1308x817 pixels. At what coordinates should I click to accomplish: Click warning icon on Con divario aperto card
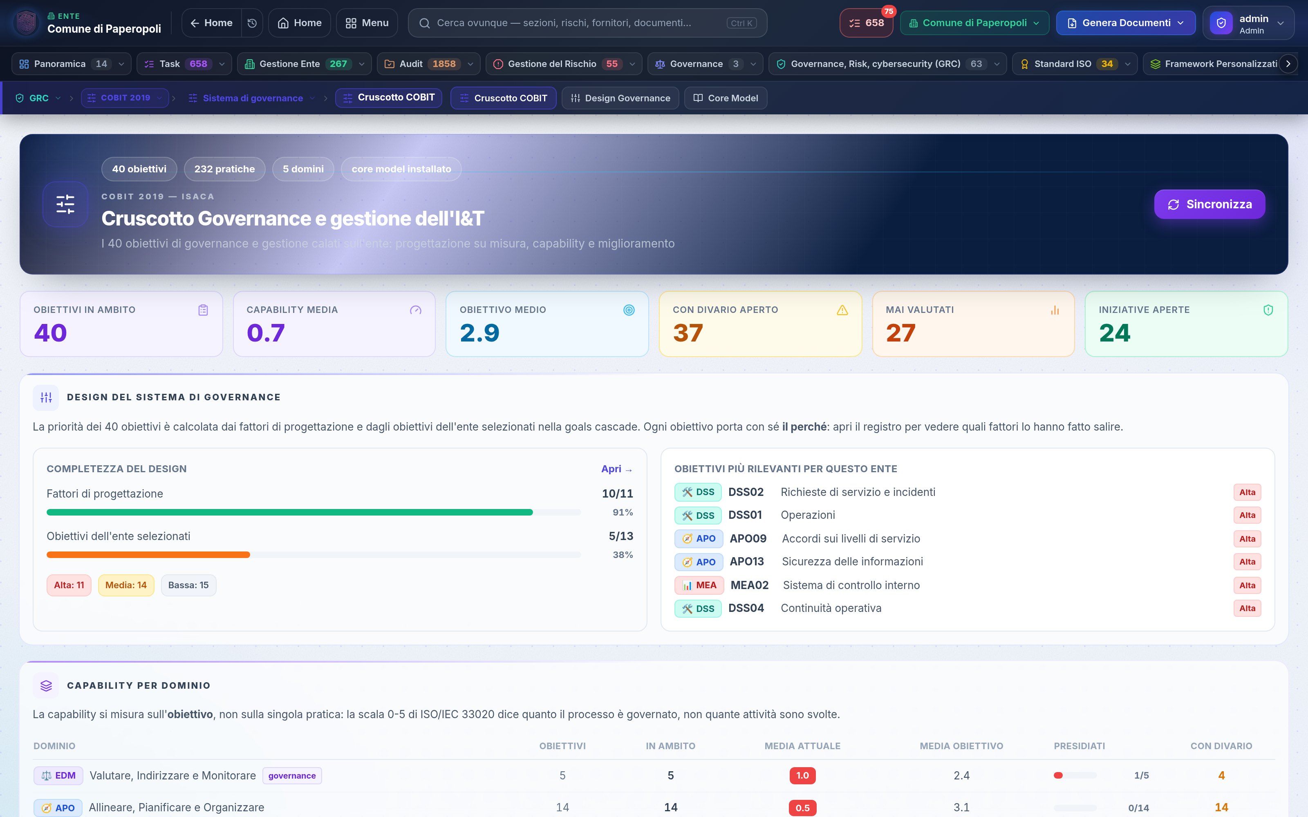pos(842,310)
